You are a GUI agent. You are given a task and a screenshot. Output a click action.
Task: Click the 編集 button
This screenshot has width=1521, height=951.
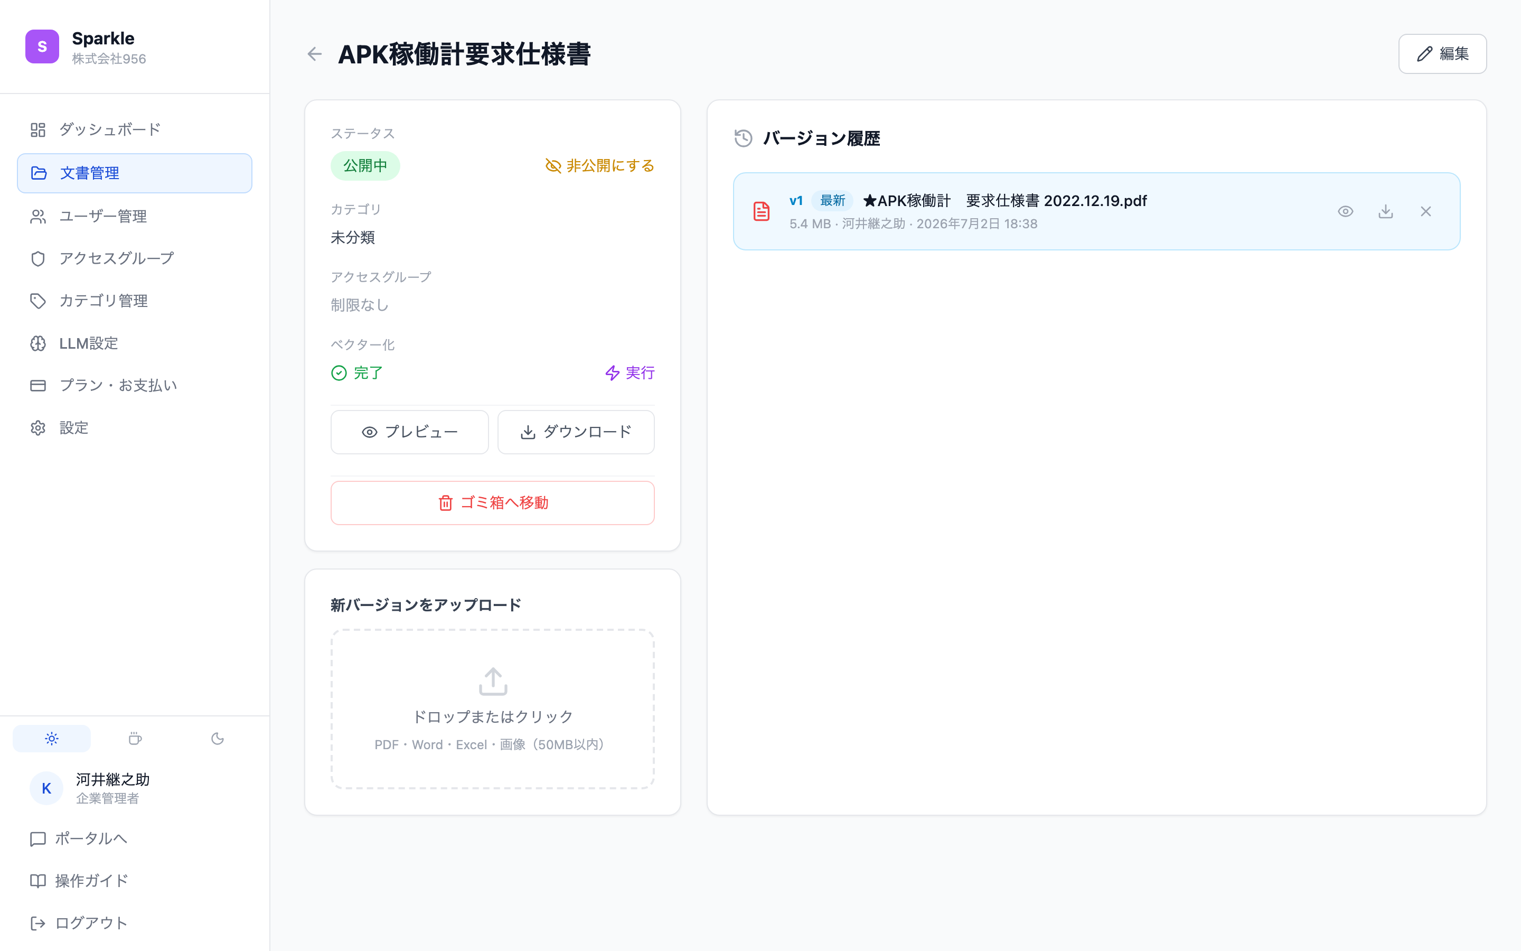(1442, 54)
